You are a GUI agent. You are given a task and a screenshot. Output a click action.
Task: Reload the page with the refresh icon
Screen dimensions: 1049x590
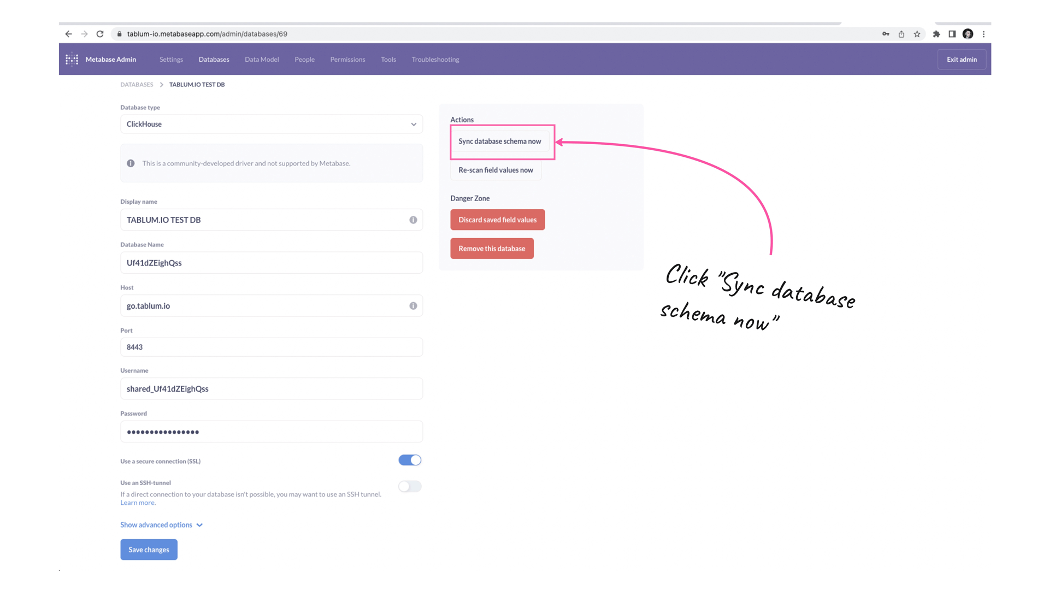(x=100, y=34)
